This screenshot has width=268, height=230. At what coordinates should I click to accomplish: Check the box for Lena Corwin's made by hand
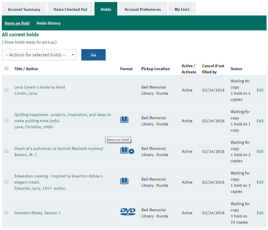(x=7, y=90)
